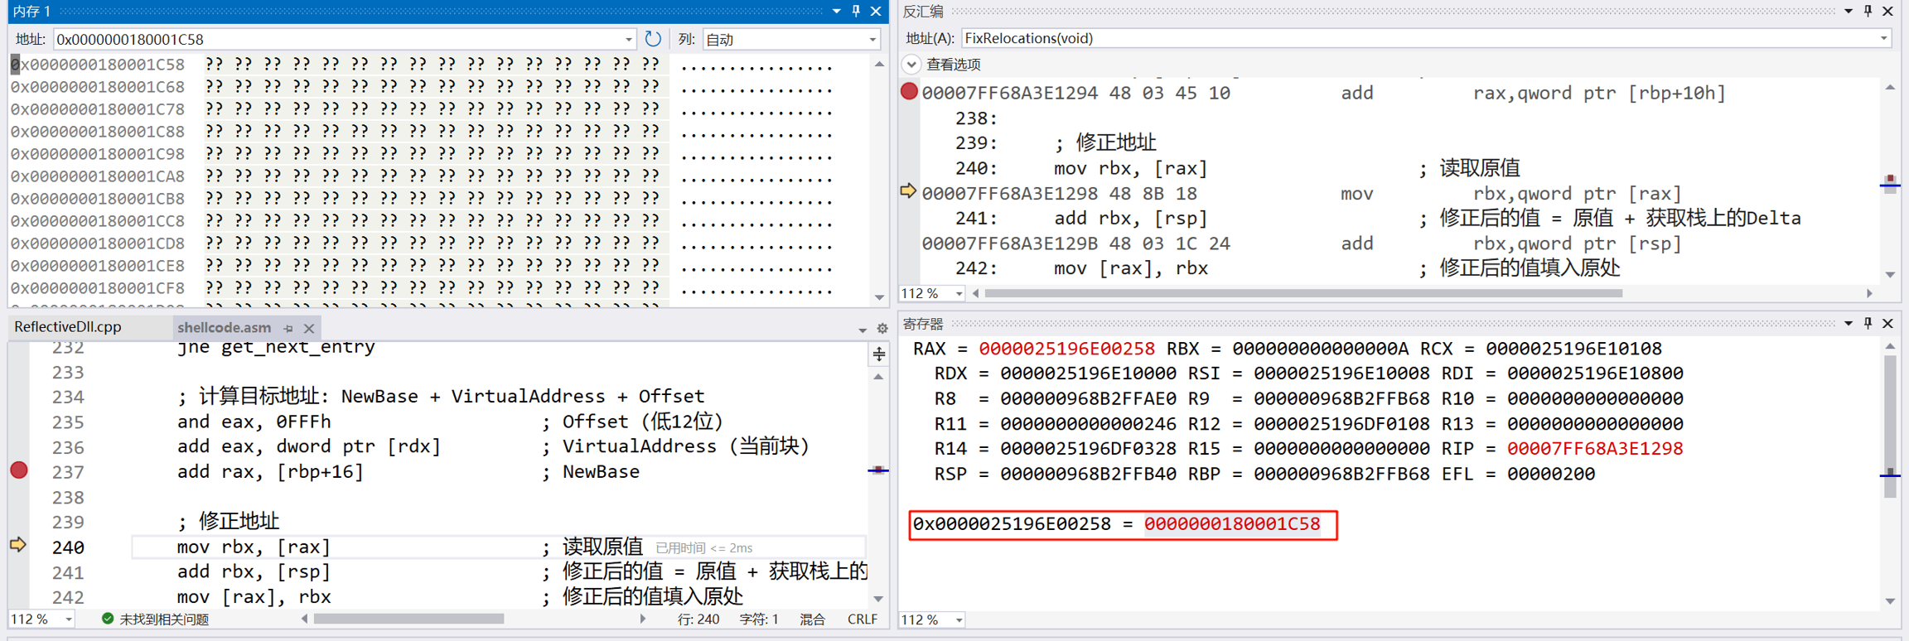The image size is (1909, 641).
Task: Switch to the ReflectiveDll.cpp tab
Action: click(68, 327)
